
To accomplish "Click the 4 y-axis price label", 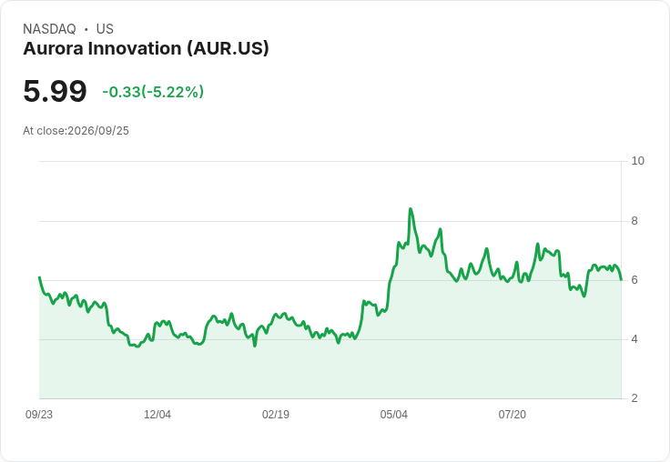I will pos(634,339).
